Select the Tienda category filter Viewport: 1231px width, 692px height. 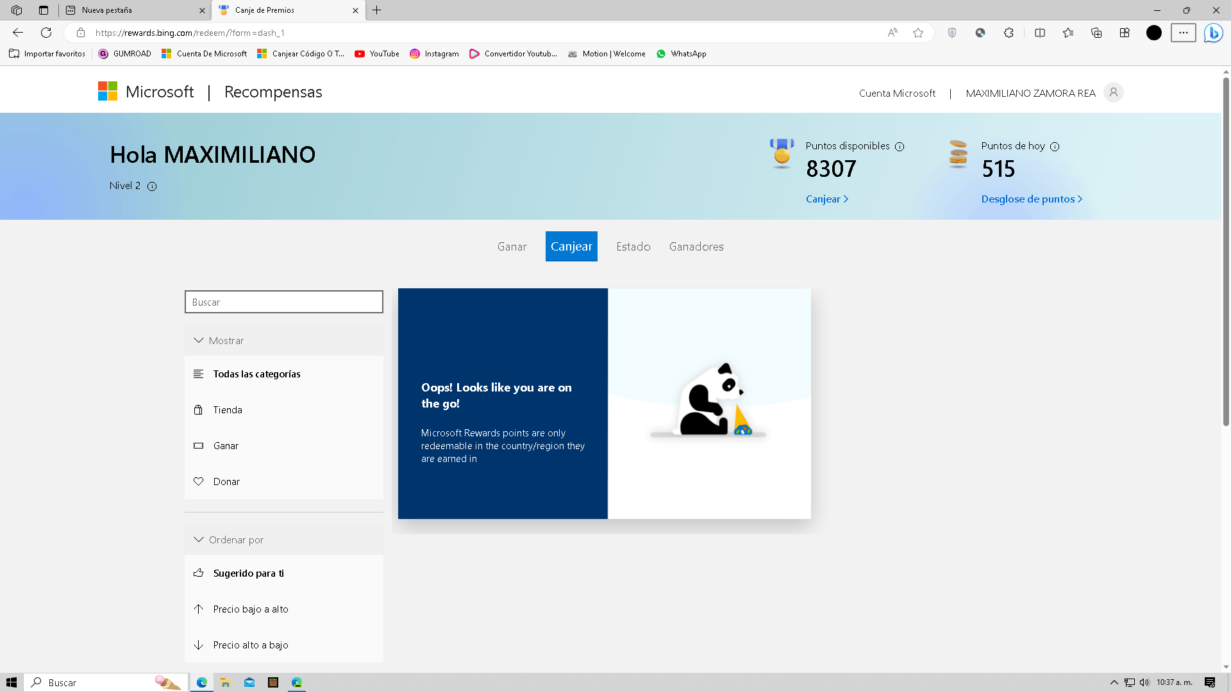point(284,410)
